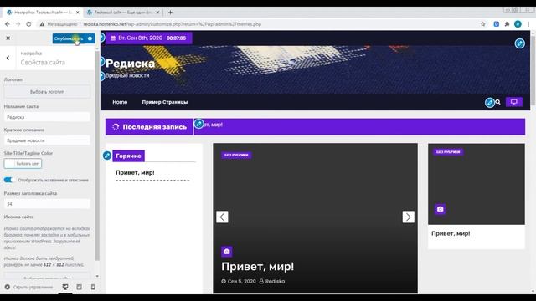
Task: Click edit pencil at top right of header
Action: (x=519, y=43)
